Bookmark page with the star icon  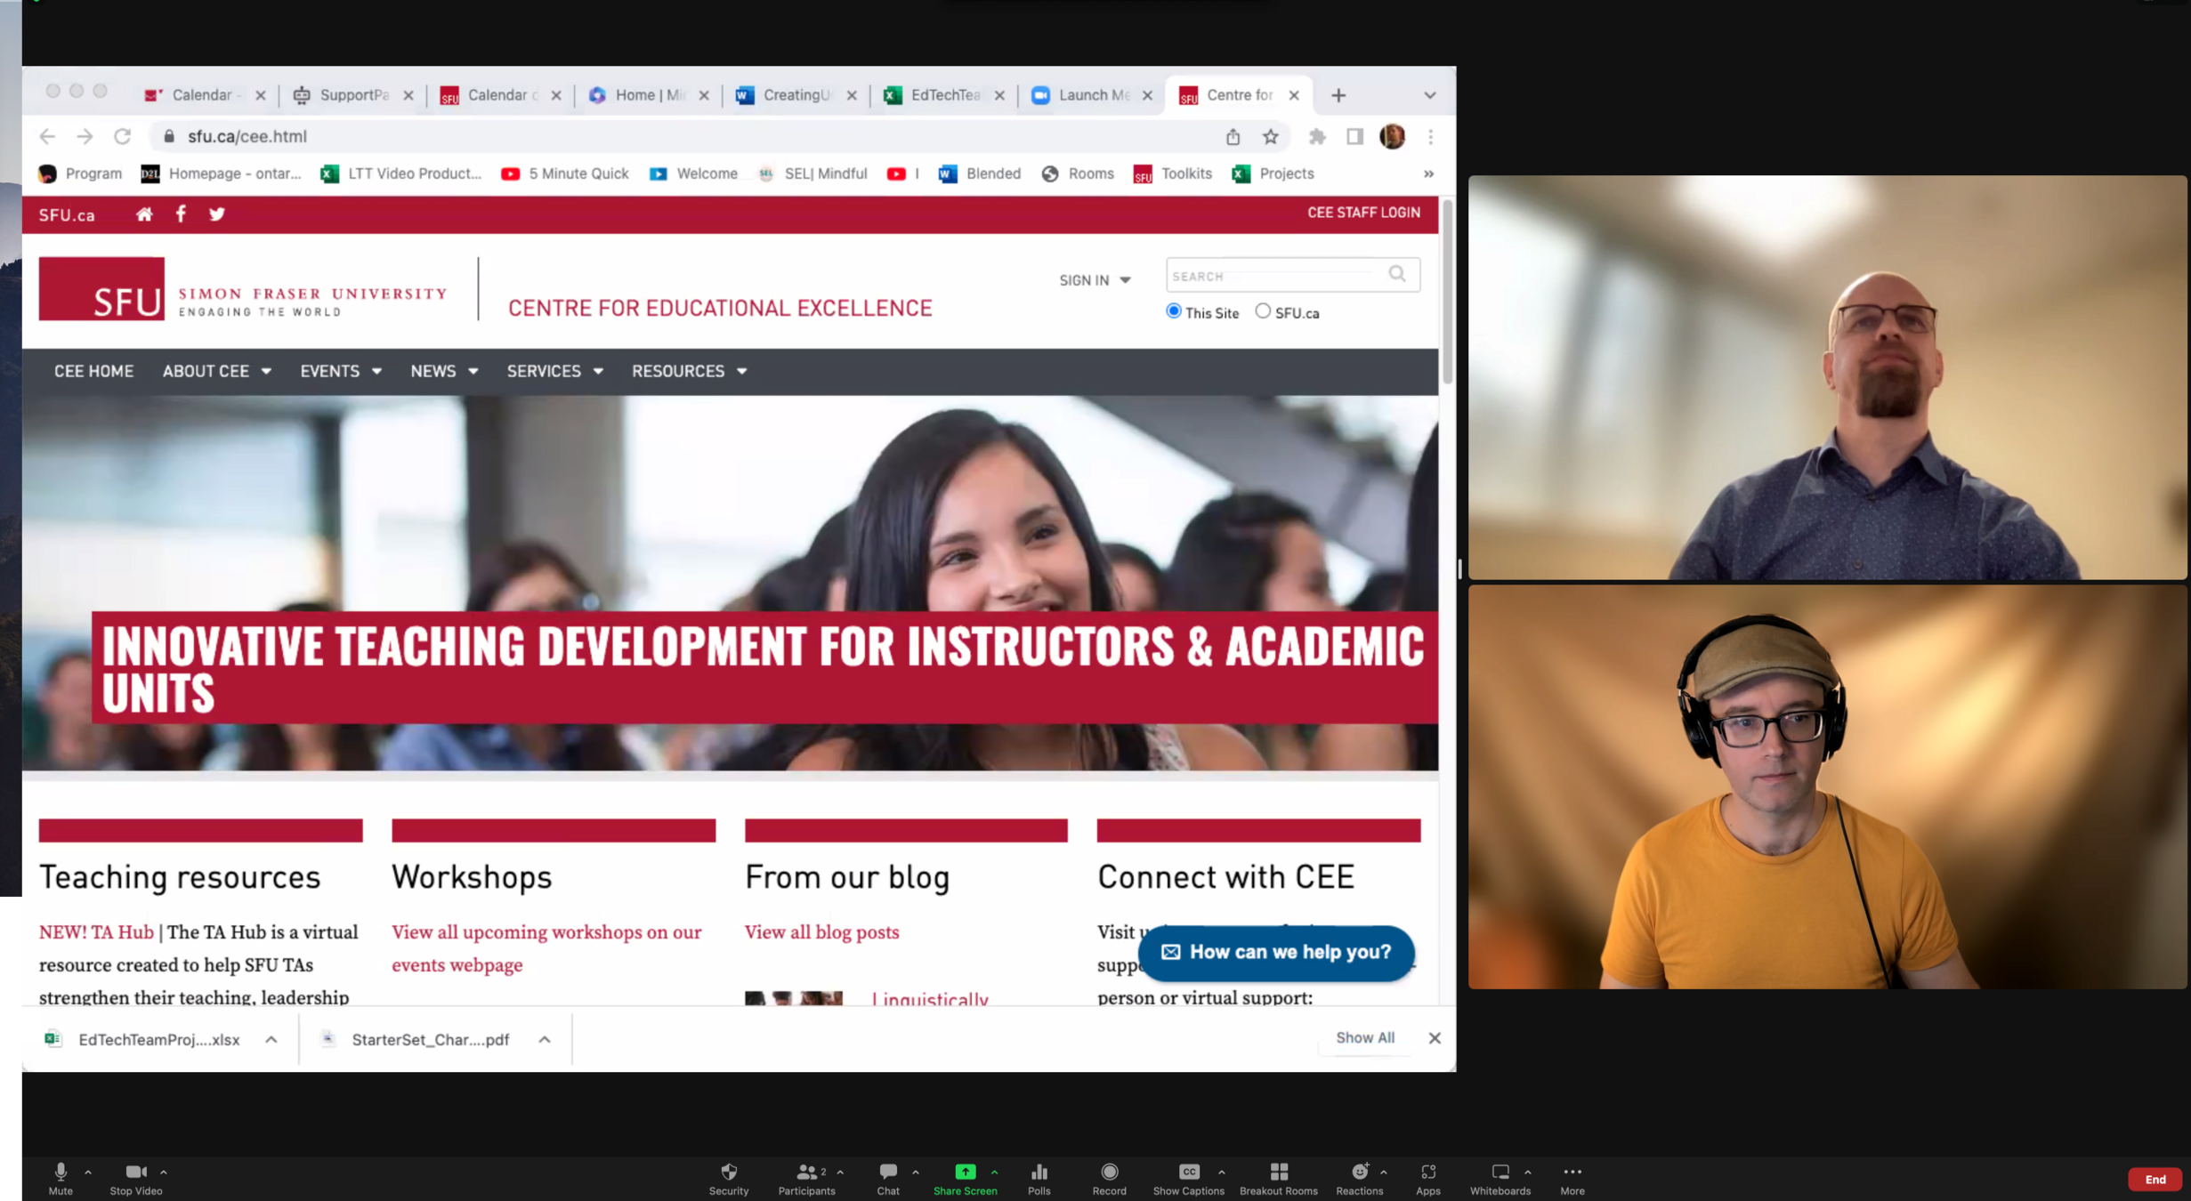[x=1270, y=136]
